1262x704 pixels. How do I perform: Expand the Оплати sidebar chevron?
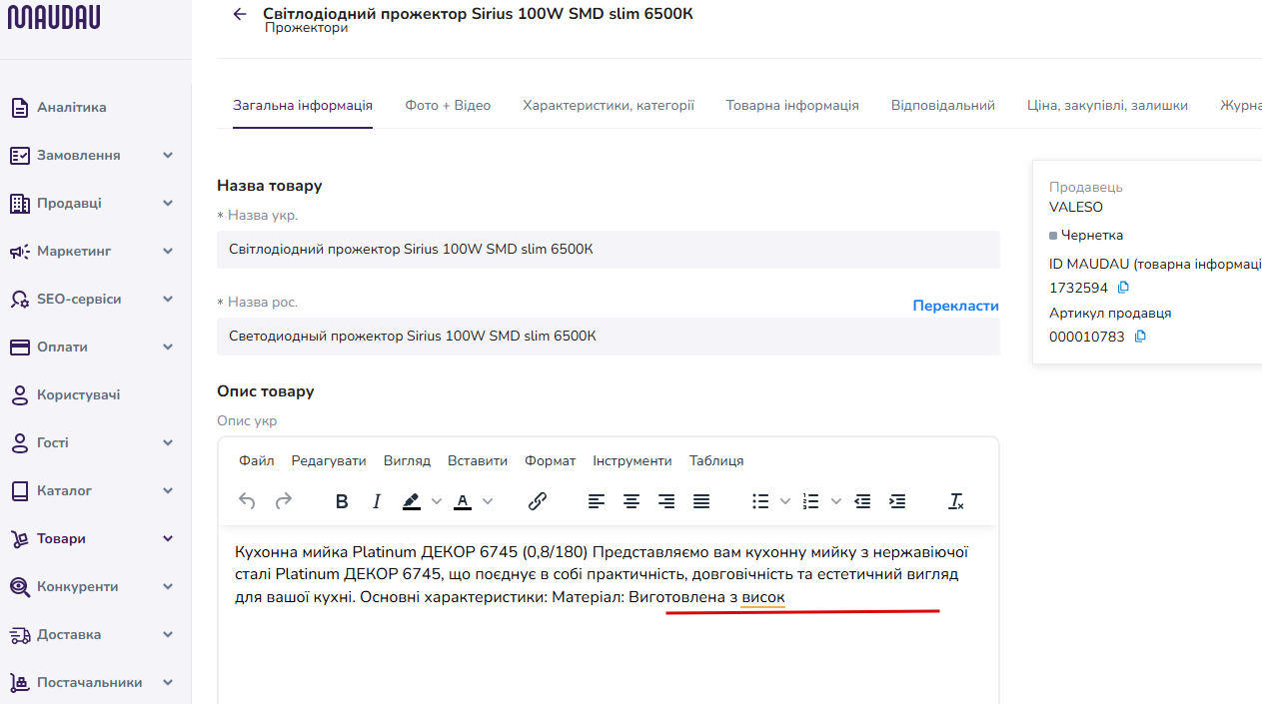tap(168, 348)
